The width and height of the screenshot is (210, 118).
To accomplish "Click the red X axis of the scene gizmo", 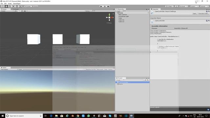I will [112, 17].
